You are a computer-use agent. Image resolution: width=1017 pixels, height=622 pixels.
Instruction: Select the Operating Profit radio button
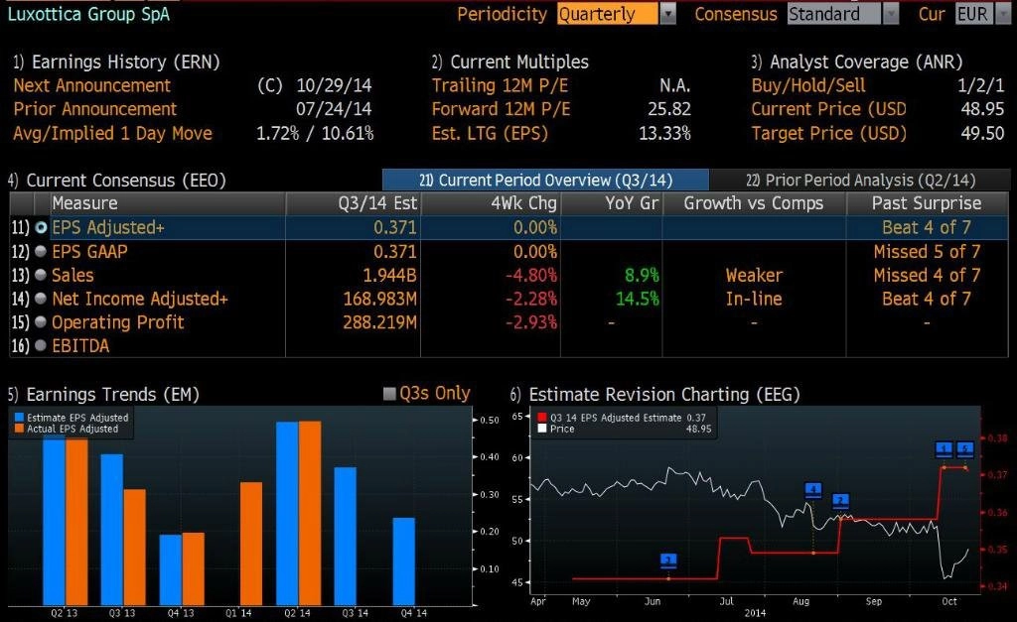(41, 322)
